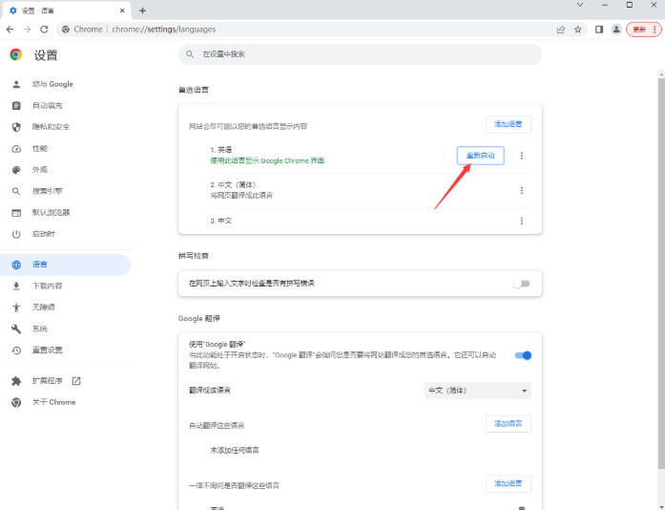Image resolution: width=665 pixels, height=510 pixels.
Task: Toggle 使用 Google 翻译 switch
Action: pyautogui.click(x=523, y=355)
